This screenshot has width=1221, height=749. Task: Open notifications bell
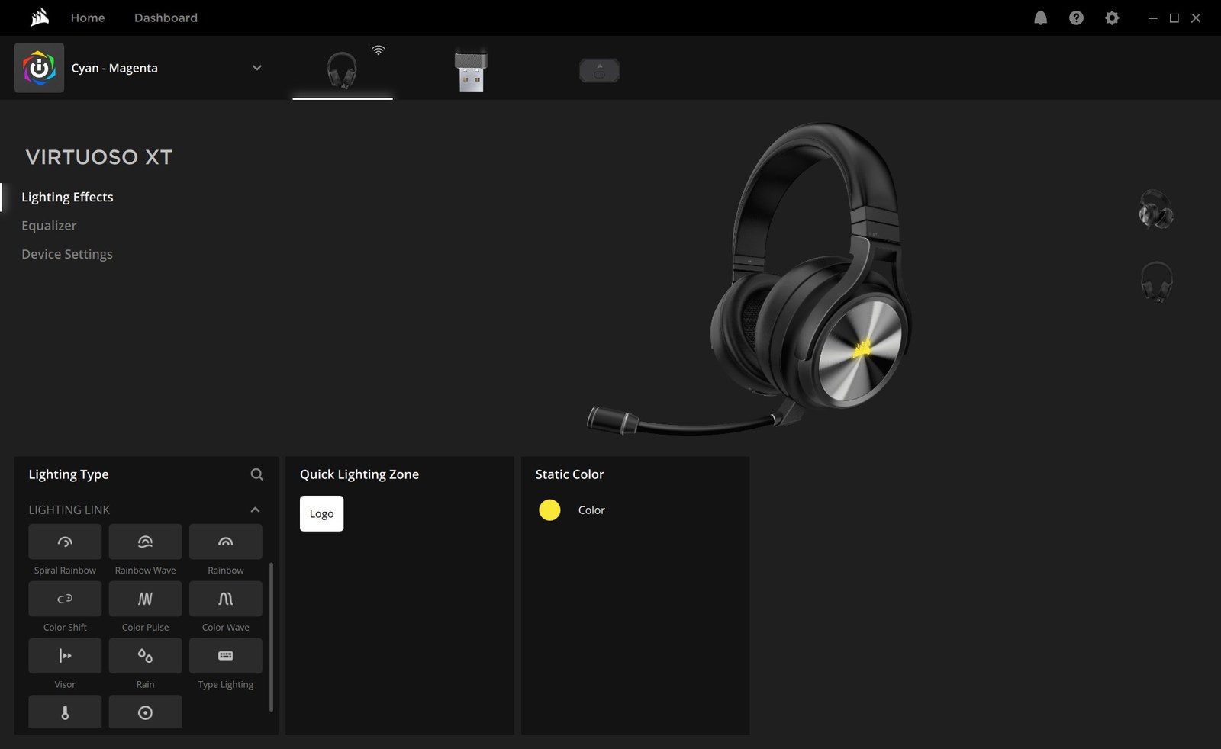[x=1040, y=18]
